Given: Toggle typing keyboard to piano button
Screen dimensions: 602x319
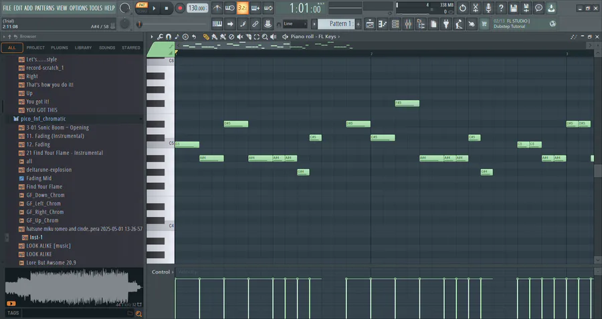Looking at the screenshot, I should pyautogui.click(x=217, y=24).
